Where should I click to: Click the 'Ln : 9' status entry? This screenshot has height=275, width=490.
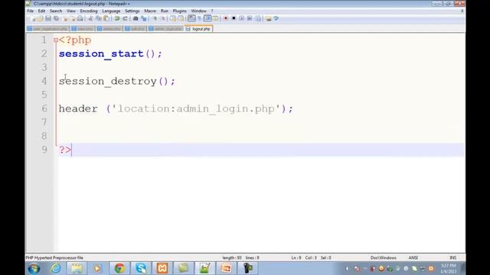[x=296, y=258]
